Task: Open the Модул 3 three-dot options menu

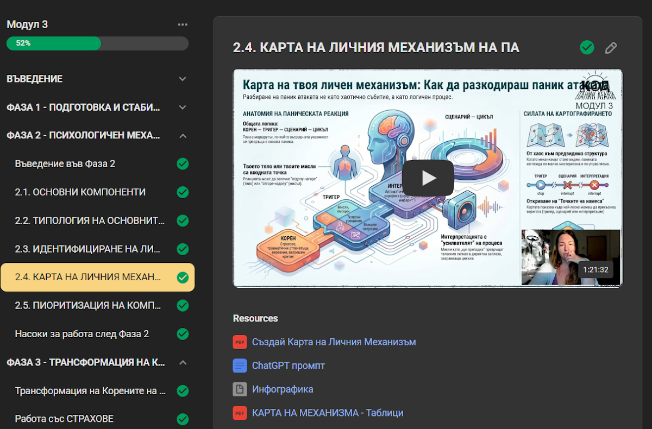Action: point(183,24)
